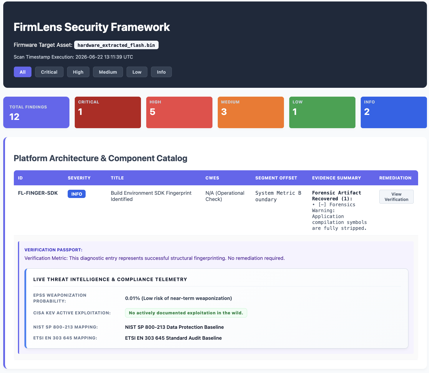Click the System Metric Boundary offset cell
The height and width of the screenshot is (373, 429).
[x=278, y=196]
